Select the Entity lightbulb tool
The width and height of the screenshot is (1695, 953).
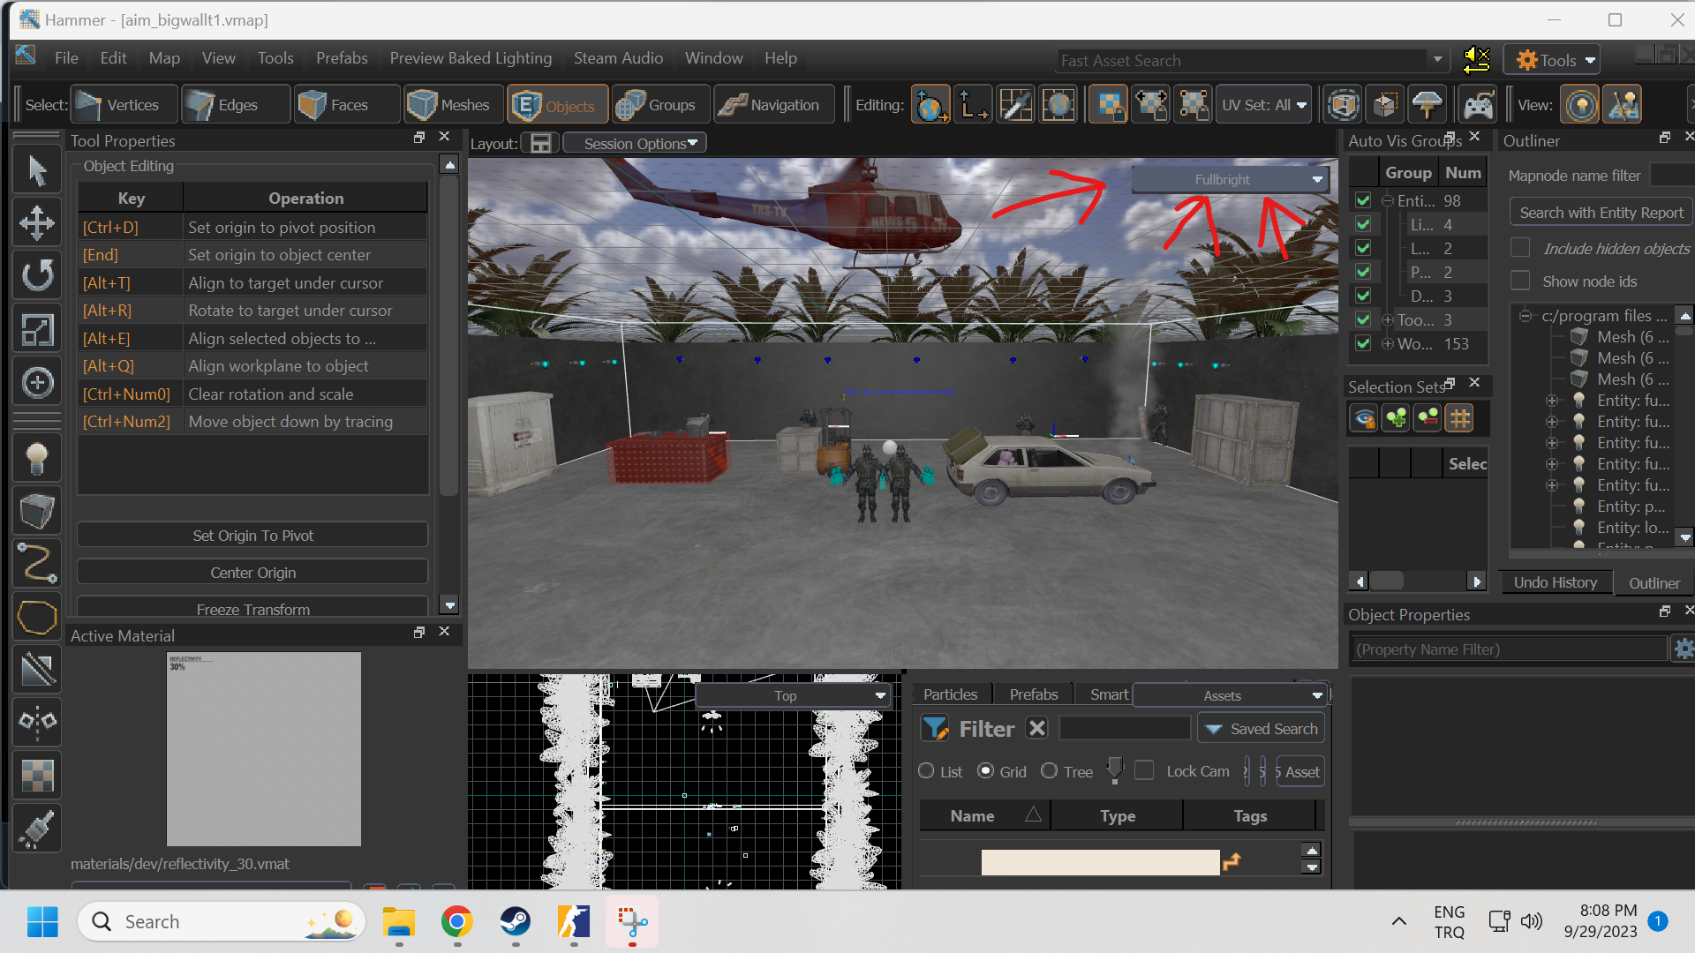click(36, 458)
